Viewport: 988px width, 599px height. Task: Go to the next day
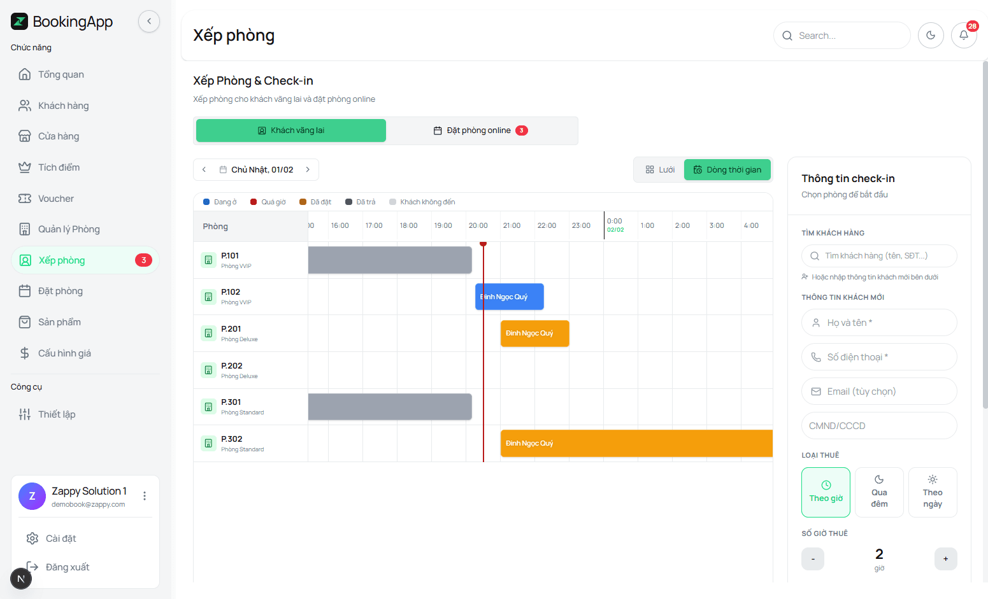(308, 170)
